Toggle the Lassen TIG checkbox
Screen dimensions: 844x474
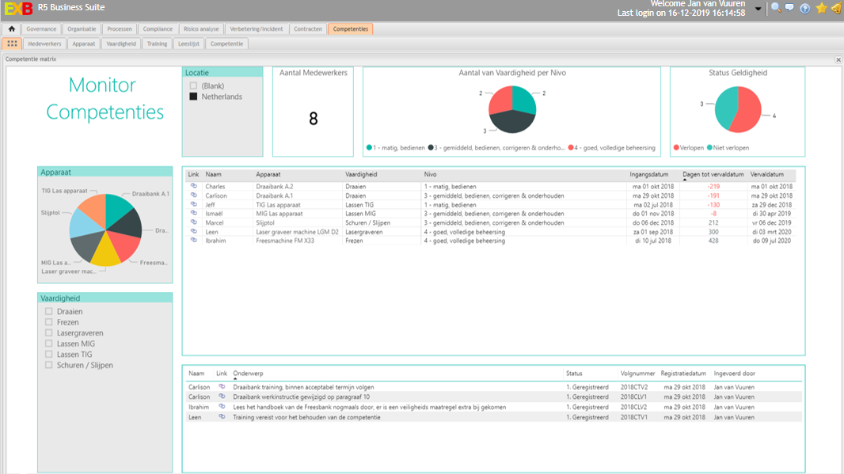[x=49, y=355]
